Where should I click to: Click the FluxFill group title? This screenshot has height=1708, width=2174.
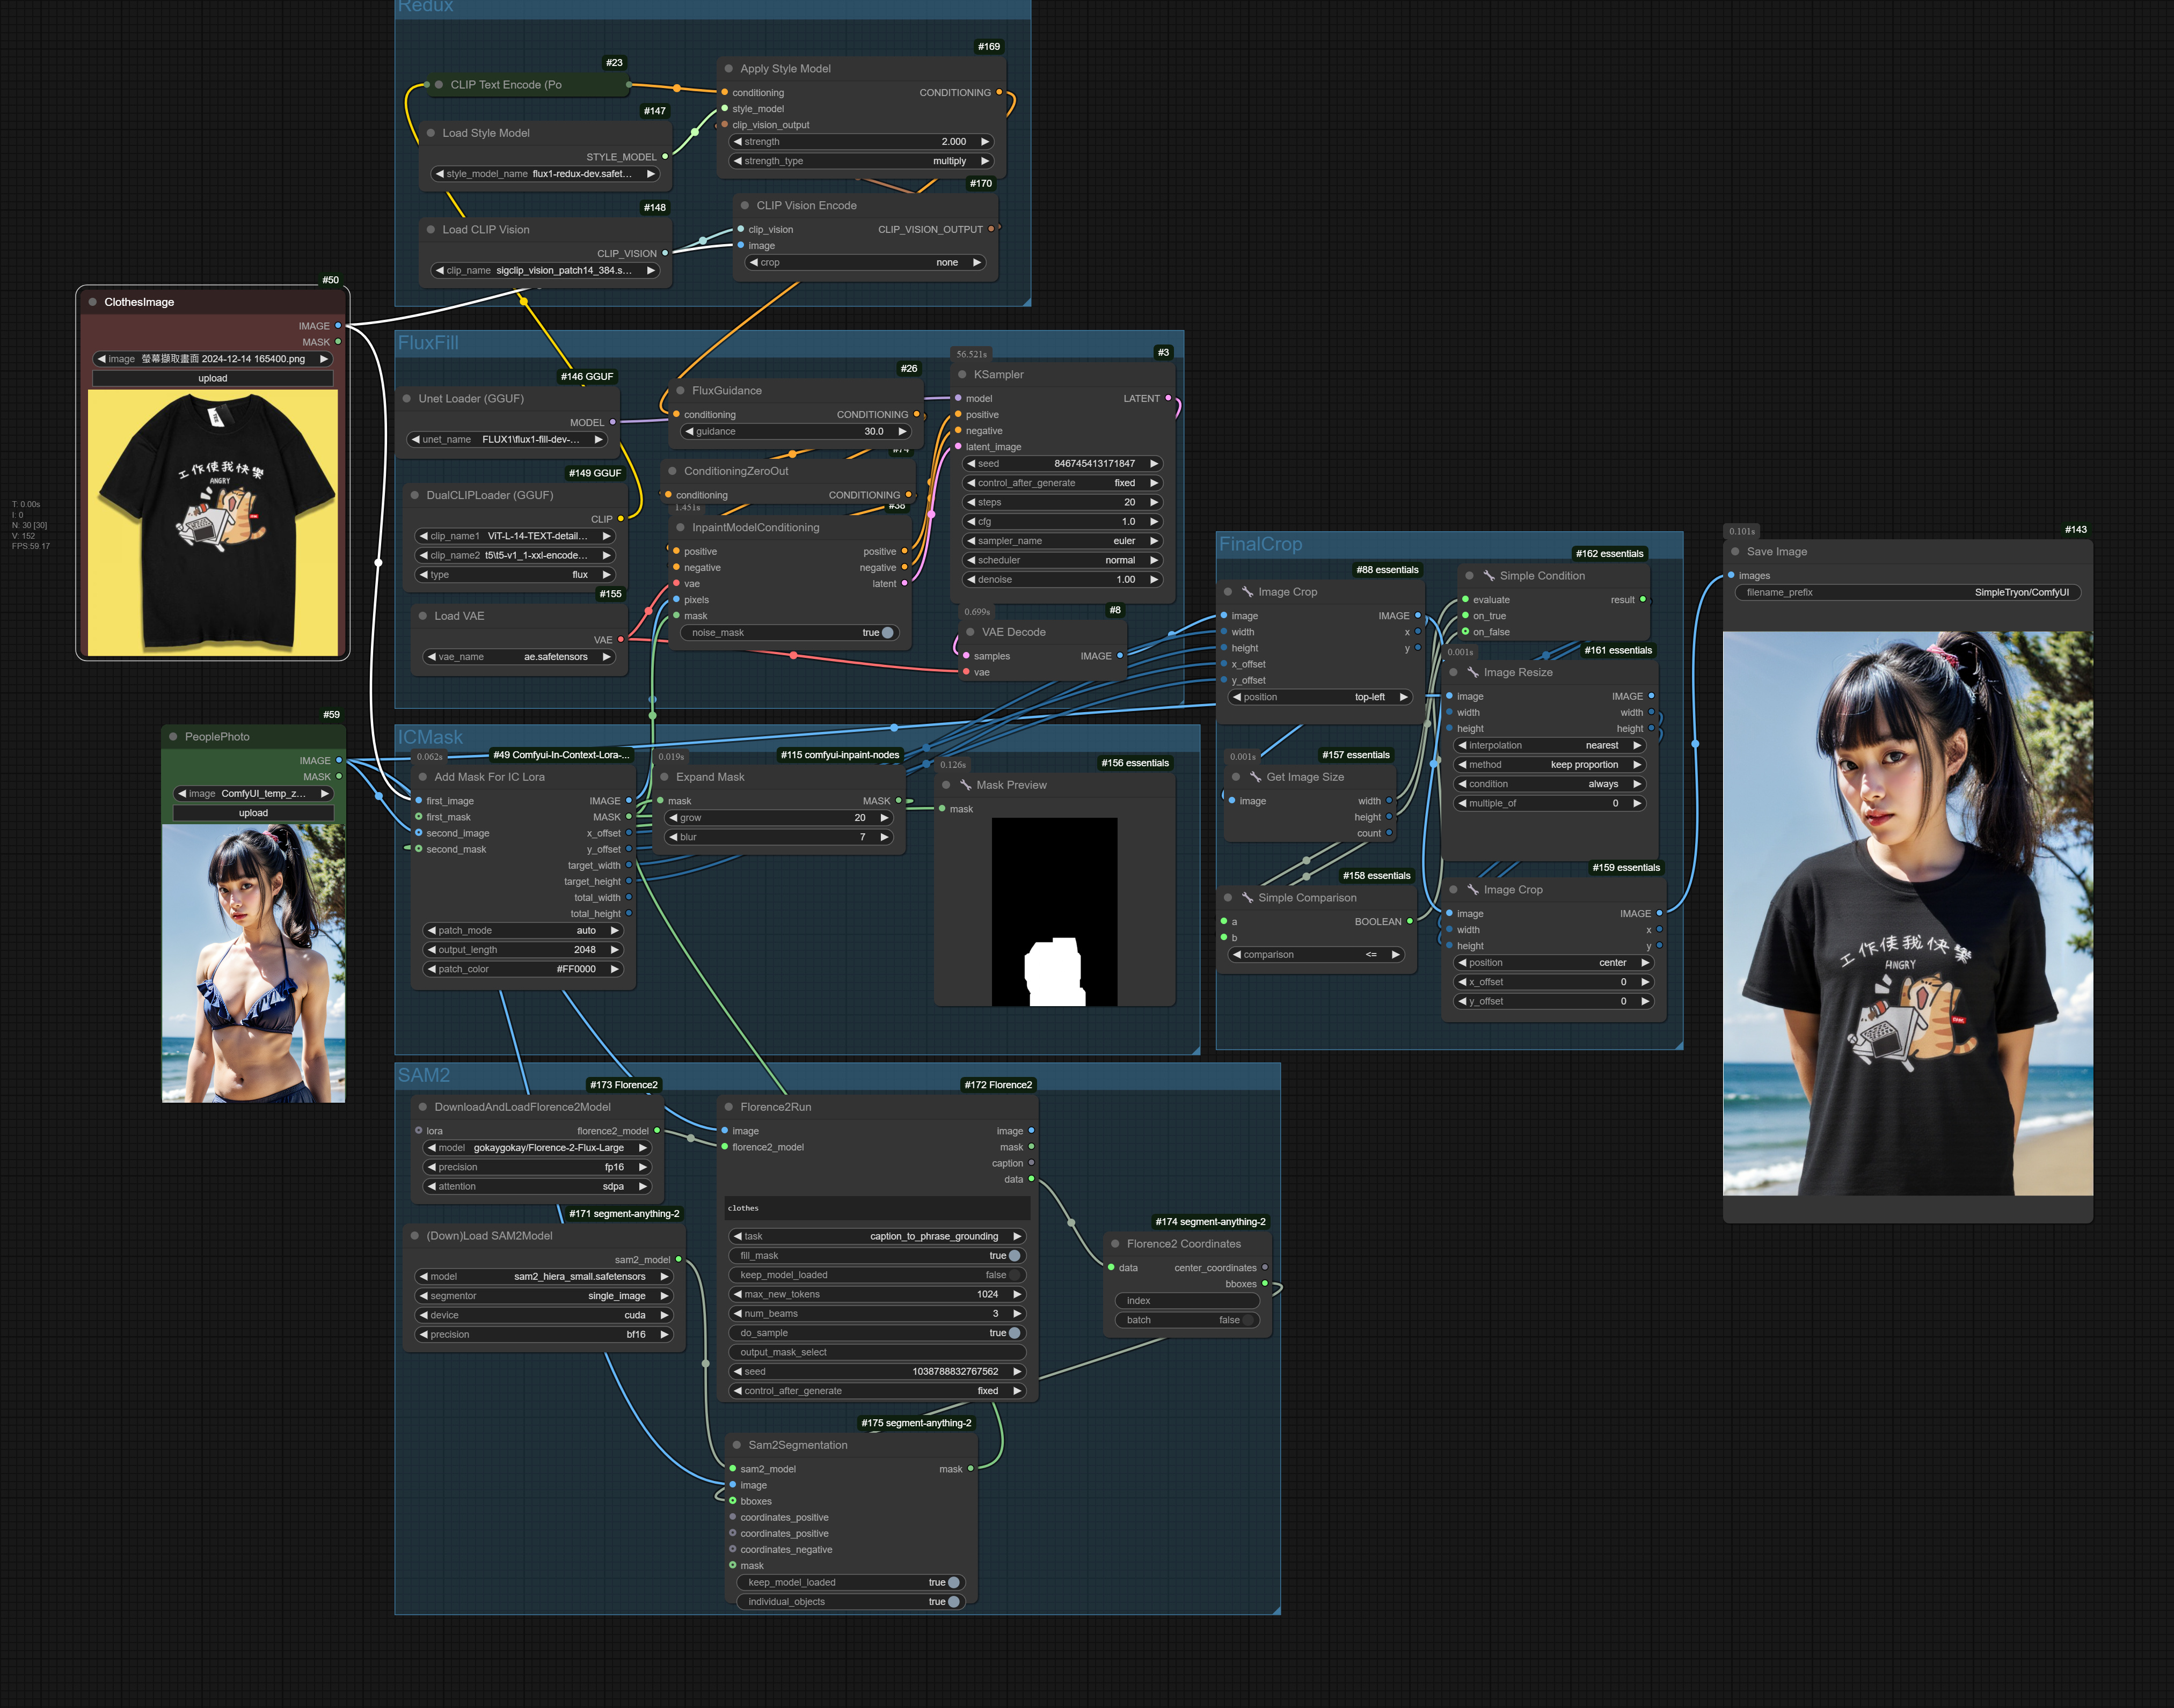pyautogui.click(x=428, y=343)
